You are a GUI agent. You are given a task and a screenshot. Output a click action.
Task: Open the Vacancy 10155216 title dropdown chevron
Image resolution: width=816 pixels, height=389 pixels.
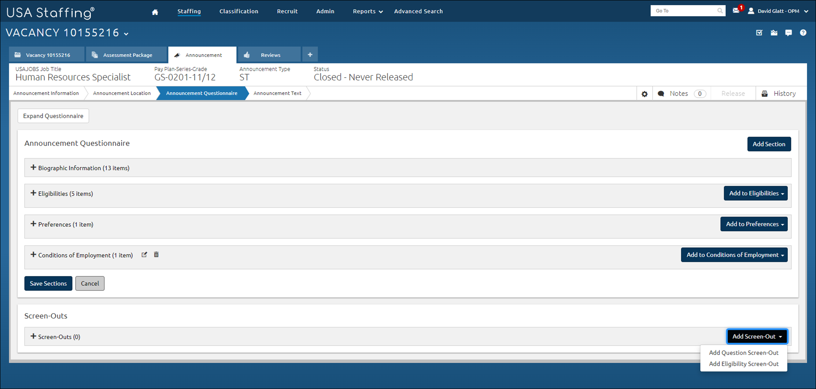pyautogui.click(x=126, y=34)
